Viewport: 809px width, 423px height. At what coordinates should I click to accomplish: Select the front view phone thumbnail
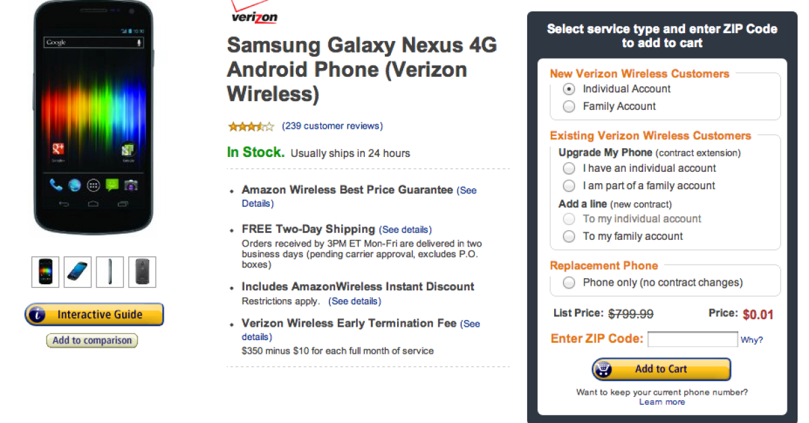(x=45, y=271)
